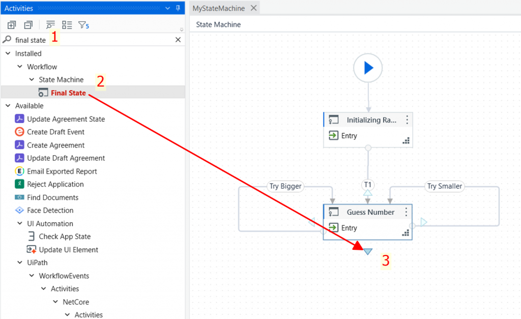
Task: Toggle the group-by-packages list view icon
Action: (67, 25)
